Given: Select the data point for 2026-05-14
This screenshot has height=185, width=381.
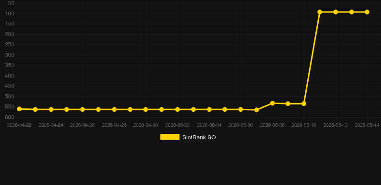Looking at the screenshot, I should click(367, 12).
